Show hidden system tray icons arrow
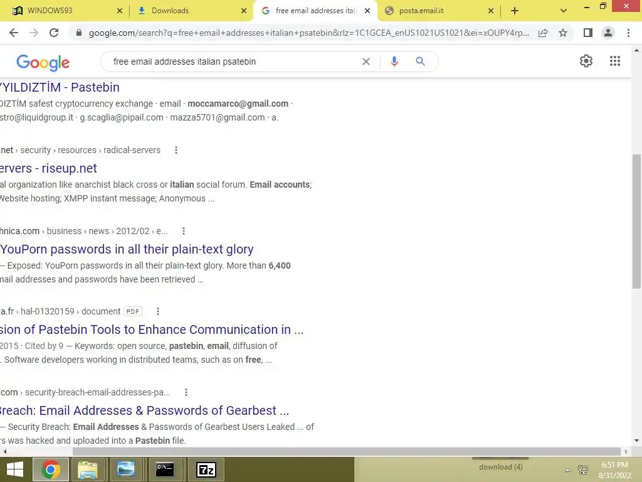This screenshot has height=482, width=642. (567, 470)
